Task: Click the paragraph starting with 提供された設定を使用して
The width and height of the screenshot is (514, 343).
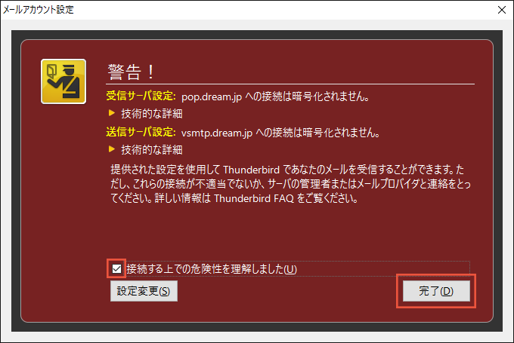Action: point(290,184)
